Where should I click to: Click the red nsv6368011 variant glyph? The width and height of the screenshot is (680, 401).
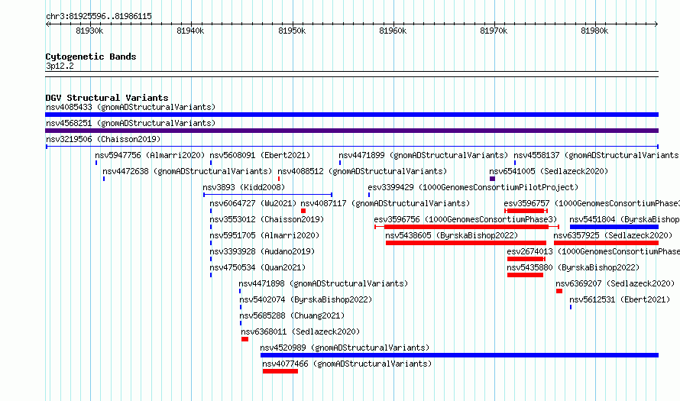tap(245, 339)
